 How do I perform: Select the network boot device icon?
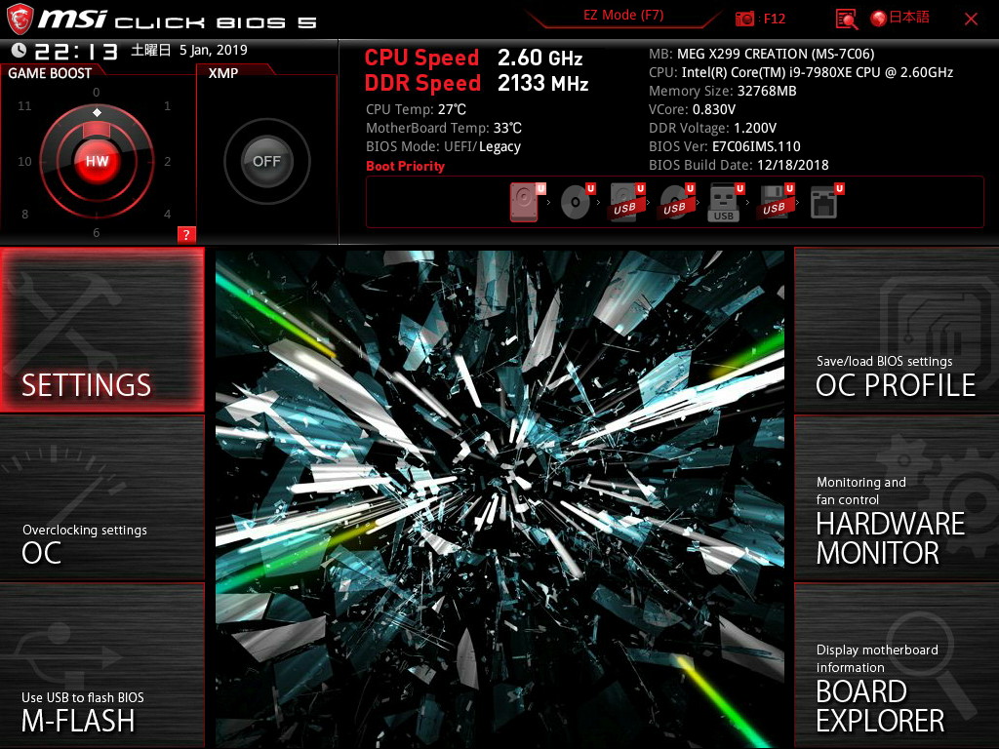[825, 202]
